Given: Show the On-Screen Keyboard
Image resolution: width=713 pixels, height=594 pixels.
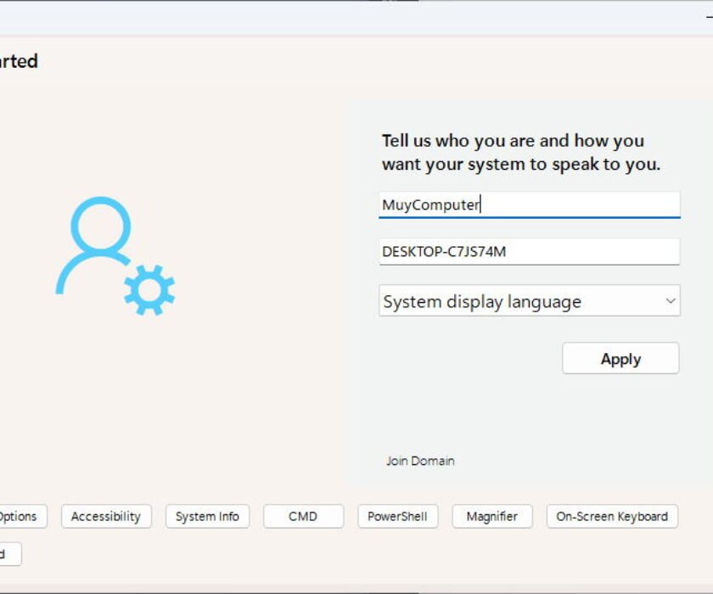Looking at the screenshot, I should pos(612,516).
